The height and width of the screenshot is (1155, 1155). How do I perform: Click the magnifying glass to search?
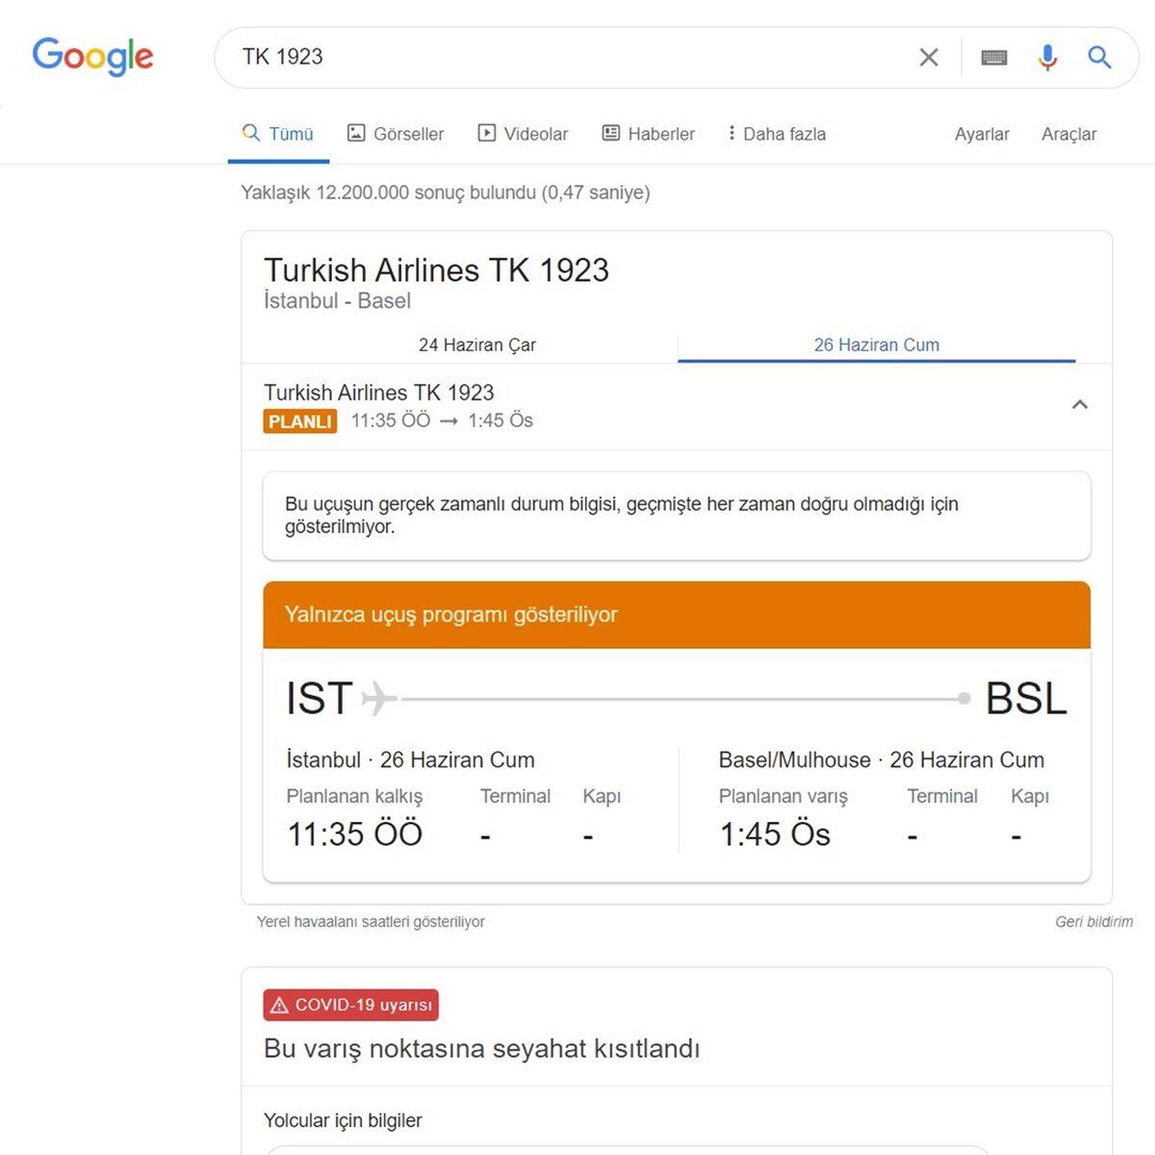point(1099,58)
